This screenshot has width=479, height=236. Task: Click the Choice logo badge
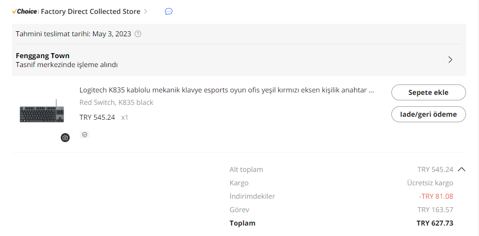pos(24,11)
